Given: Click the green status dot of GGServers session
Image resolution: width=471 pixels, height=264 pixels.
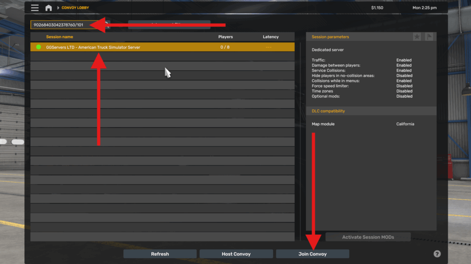Looking at the screenshot, I should (39, 47).
